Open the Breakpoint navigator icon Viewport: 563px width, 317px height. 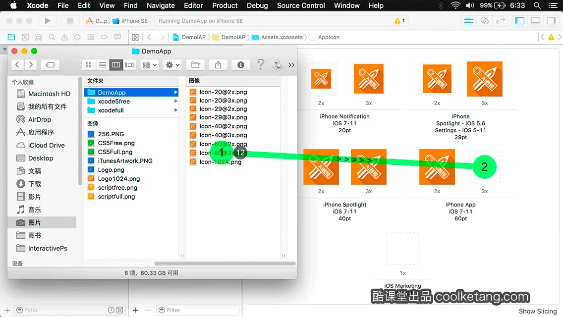(104, 37)
